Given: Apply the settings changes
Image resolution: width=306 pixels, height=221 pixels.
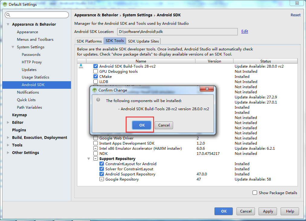Looking at the screenshot, I should click(x=268, y=211).
